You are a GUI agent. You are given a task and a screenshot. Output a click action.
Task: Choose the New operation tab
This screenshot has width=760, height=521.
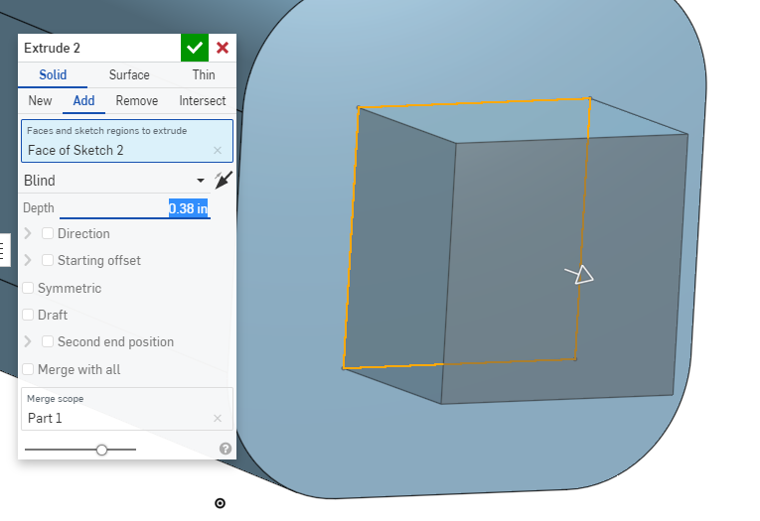[x=40, y=100]
